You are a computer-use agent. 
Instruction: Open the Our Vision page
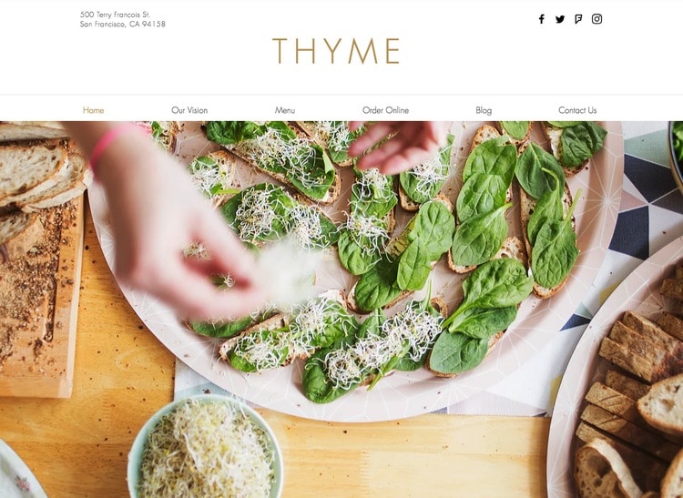[x=189, y=110]
